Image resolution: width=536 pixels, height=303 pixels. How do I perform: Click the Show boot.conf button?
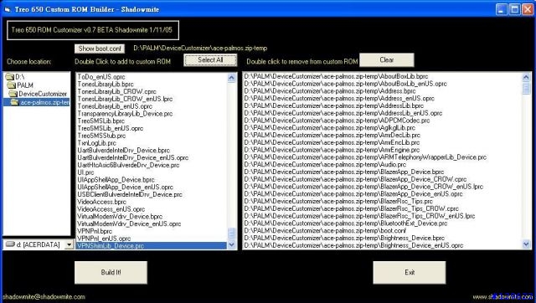pyautogui.click(x=100, y=49)
